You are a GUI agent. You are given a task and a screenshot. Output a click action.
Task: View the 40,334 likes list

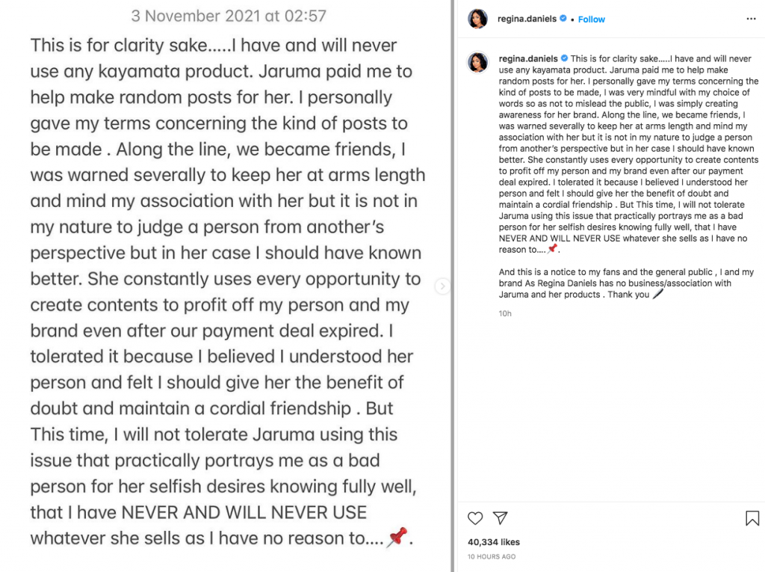[x=494, y=541]
